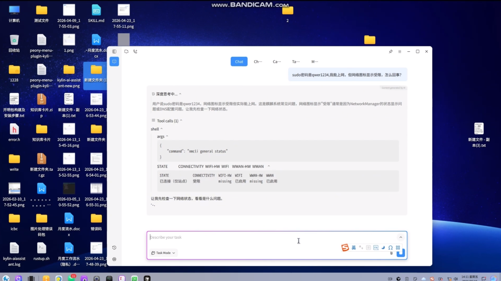The width and height of the screenshot is (501, 281).
Task: Select the SKILL.md file on desktop
Action: [x=96, y=14]
